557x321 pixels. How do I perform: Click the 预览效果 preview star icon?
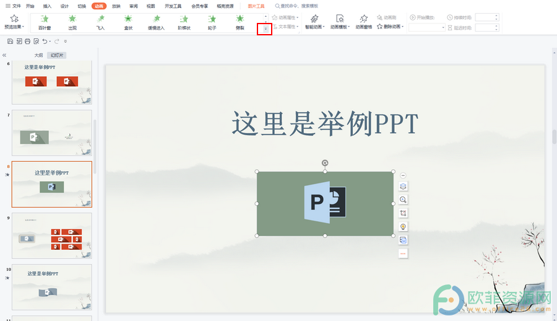(x=14, y=19)
